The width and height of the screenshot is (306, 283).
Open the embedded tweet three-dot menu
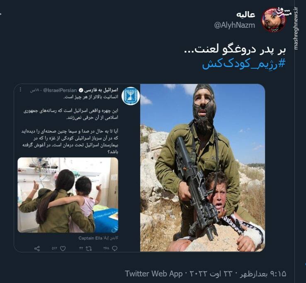(x=20, y=90)
